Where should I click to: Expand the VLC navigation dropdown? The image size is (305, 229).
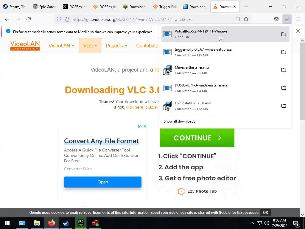(90, 46)
